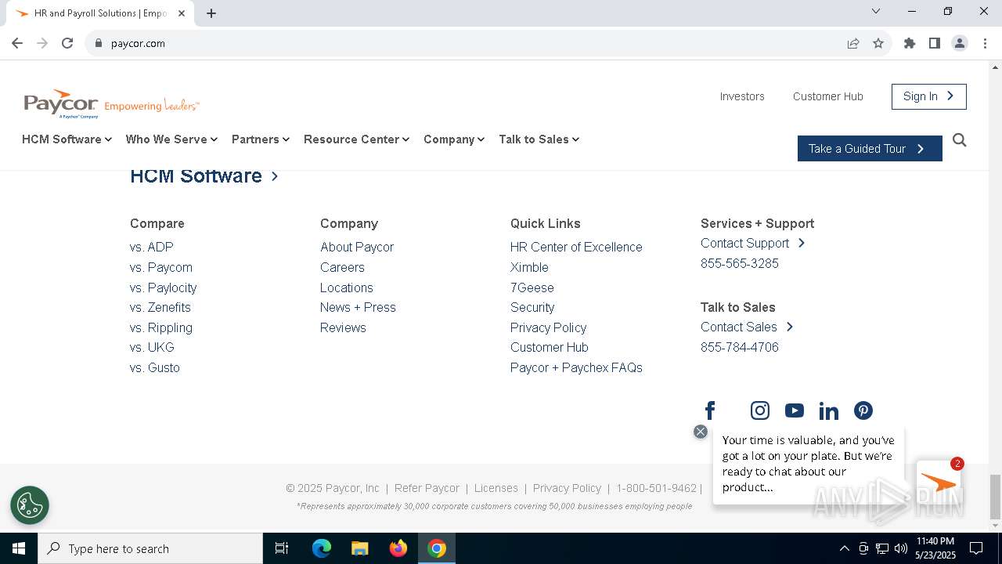The image size is (1002, 564).
Task: Click Sign In button
Action: [929, 96]
